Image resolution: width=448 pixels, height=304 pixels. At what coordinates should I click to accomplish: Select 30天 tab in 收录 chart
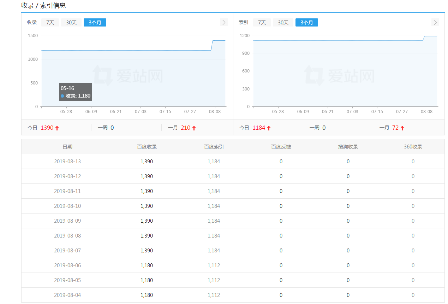(71, 23)
